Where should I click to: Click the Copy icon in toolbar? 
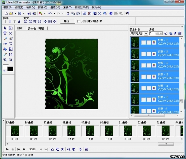73,13
